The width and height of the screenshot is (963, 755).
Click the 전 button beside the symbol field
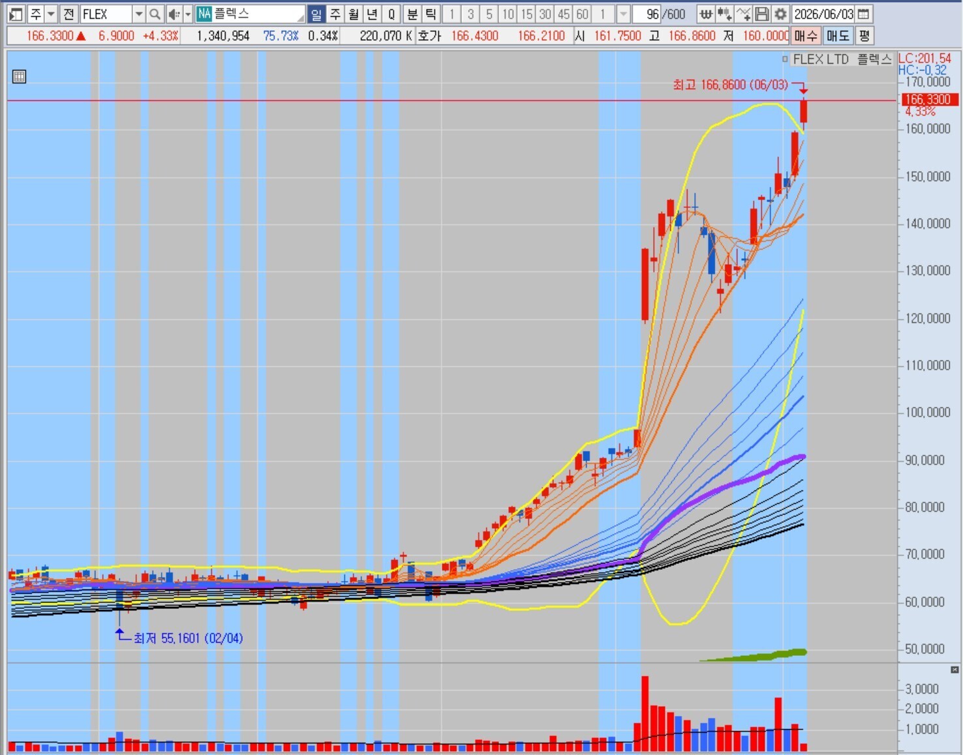69,14
